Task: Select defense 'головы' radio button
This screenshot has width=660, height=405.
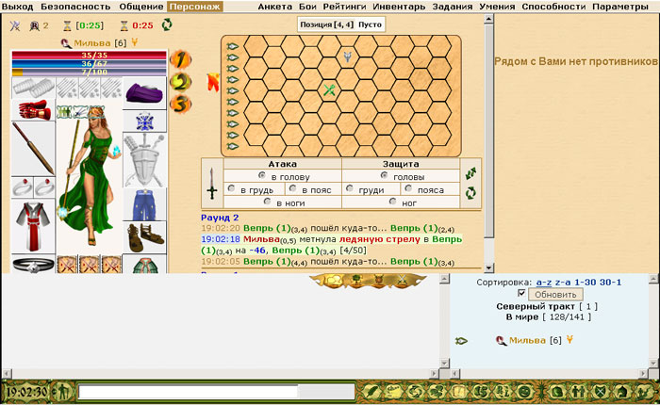Action: pos(384,174)
